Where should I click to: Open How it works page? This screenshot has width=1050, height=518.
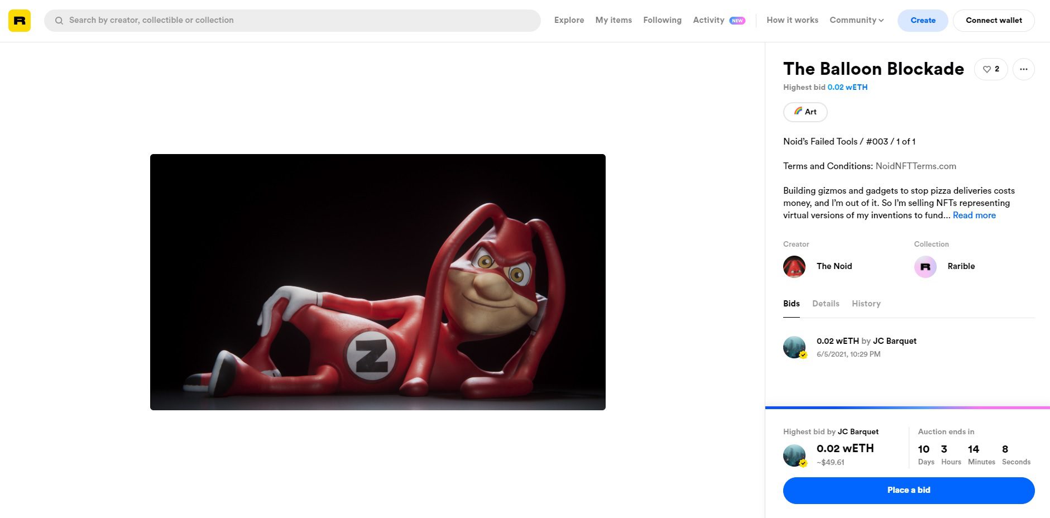pos(792,20)
